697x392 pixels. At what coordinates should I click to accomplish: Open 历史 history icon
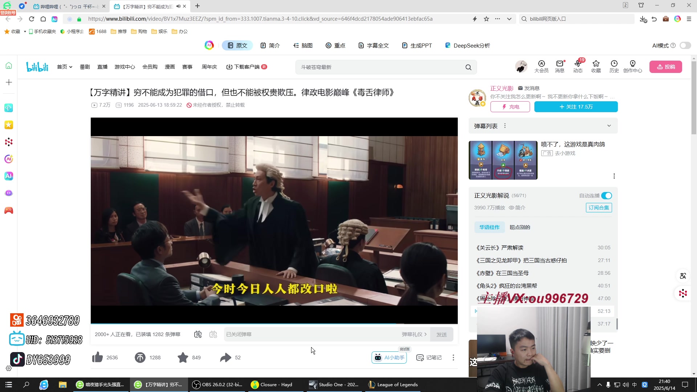point(614,66)
